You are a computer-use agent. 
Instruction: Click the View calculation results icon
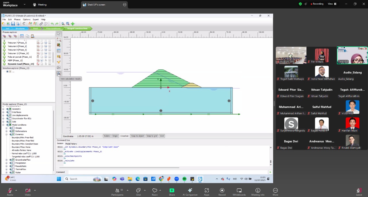point(59,73)
